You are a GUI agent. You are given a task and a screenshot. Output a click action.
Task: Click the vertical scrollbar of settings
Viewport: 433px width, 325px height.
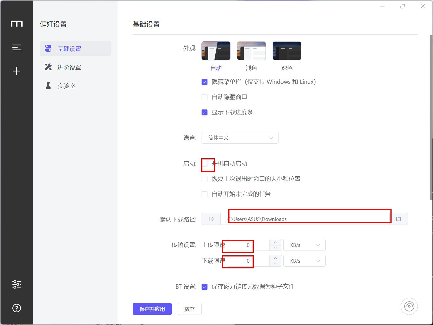(x=431, y=117)
